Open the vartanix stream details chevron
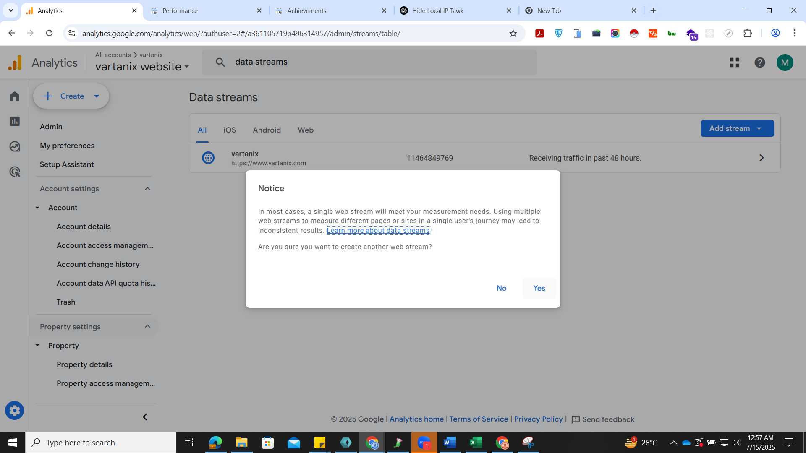 [762, 158]
